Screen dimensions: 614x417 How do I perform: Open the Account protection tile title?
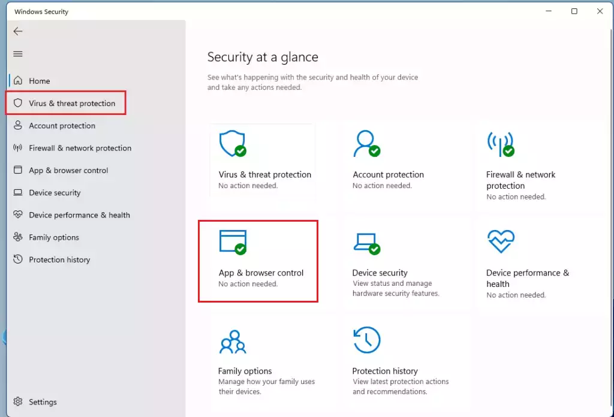pyautogui.click(x=388, y=174)
